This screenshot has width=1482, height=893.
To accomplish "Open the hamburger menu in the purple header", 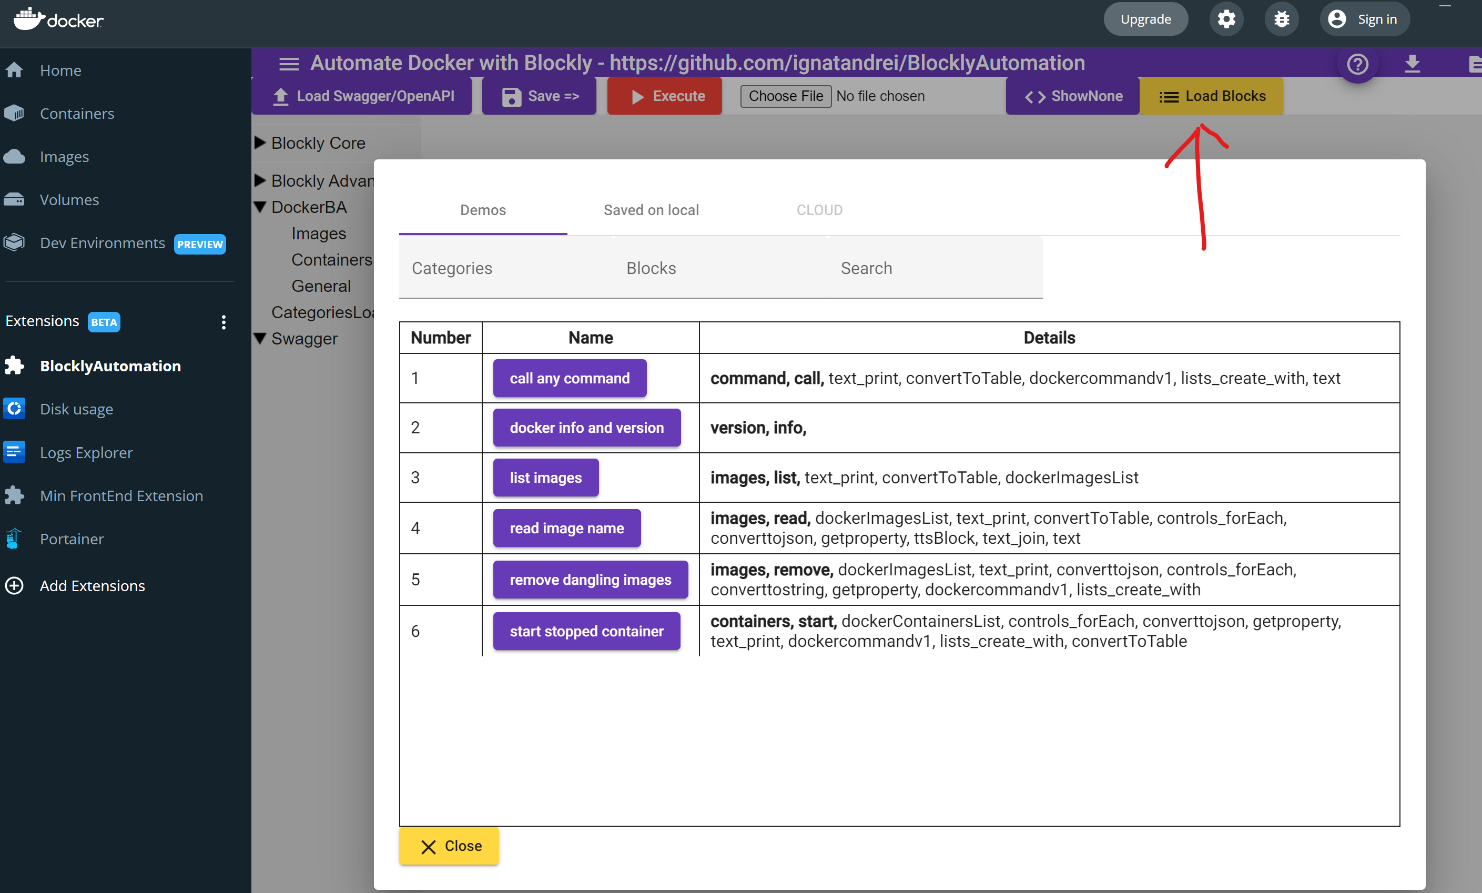I will [289, 63].
